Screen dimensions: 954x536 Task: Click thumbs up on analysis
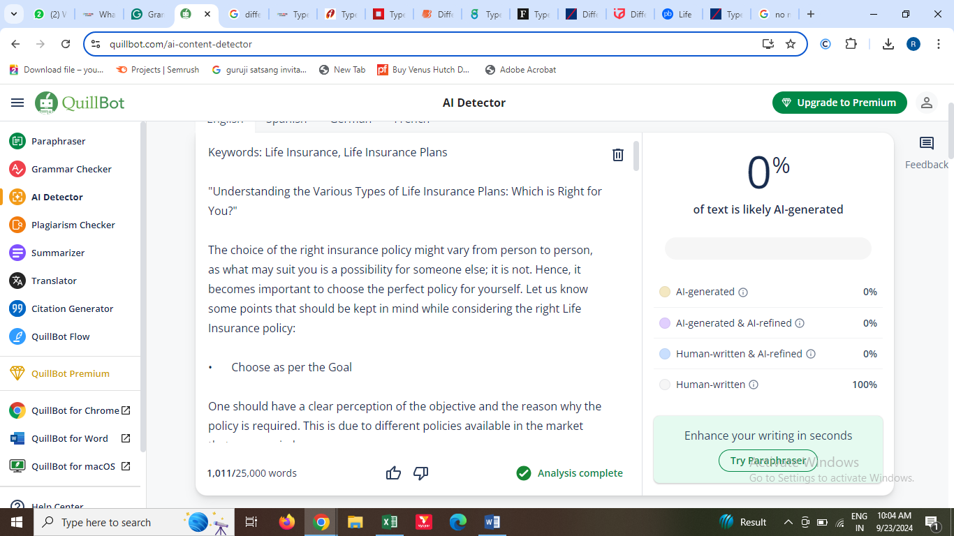tap(393, 473)
